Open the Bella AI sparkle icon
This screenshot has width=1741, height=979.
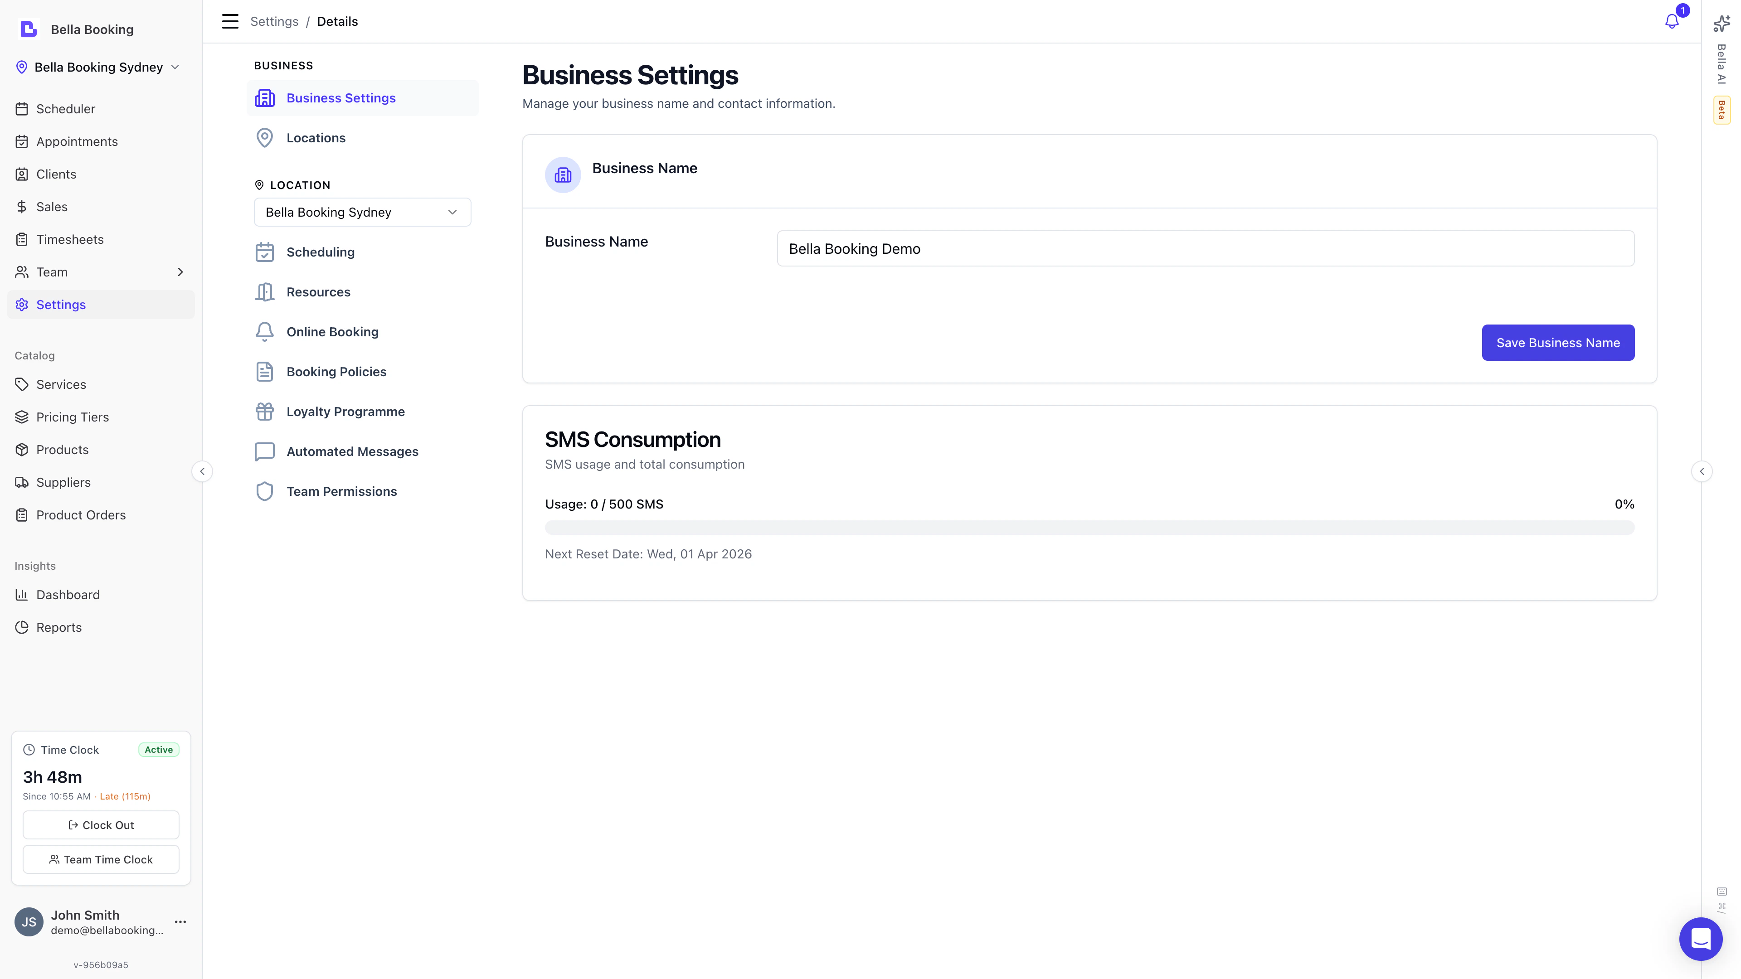pyautogui.click(x=1722, y=23)
